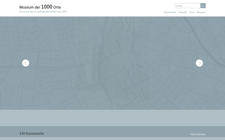
Task: Open the Museum menu item
Action: click(x=201, y=12)
